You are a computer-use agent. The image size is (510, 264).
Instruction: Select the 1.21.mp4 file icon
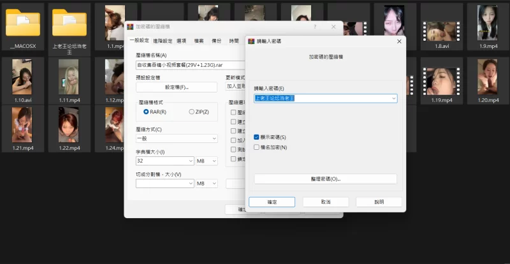(22, 124)
